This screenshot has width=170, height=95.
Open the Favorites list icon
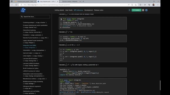tap(145, 5)
